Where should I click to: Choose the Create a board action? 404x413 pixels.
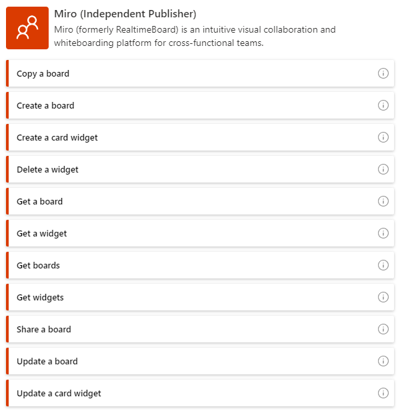(x=200, y=105)
